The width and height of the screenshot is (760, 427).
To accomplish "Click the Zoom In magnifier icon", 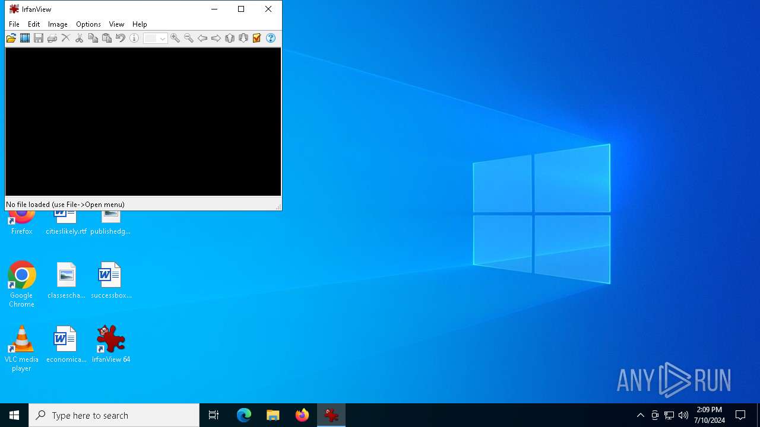I will [175, 38].
